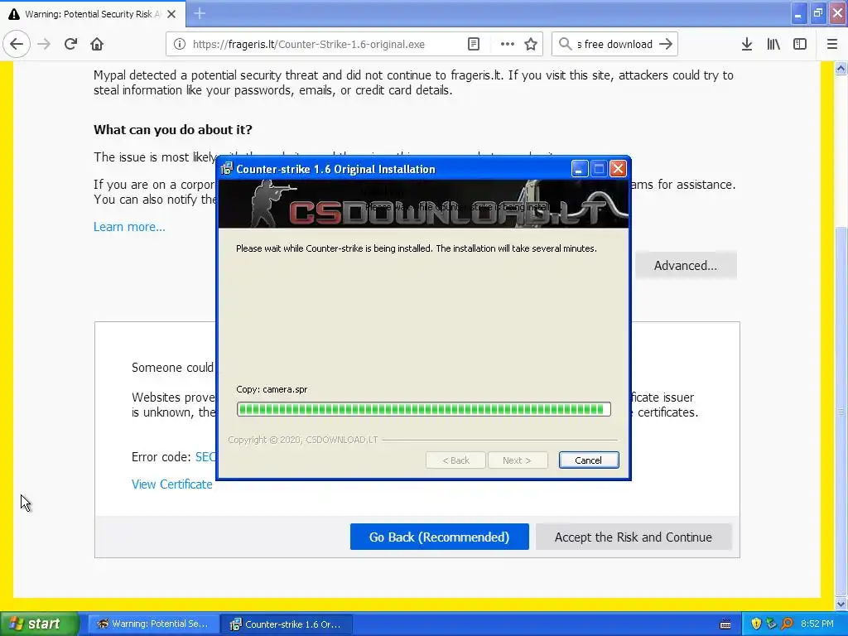This screenshot has height=636, width=848.
Task: Open the View Certificate link
Action: (x=172, y=484)
